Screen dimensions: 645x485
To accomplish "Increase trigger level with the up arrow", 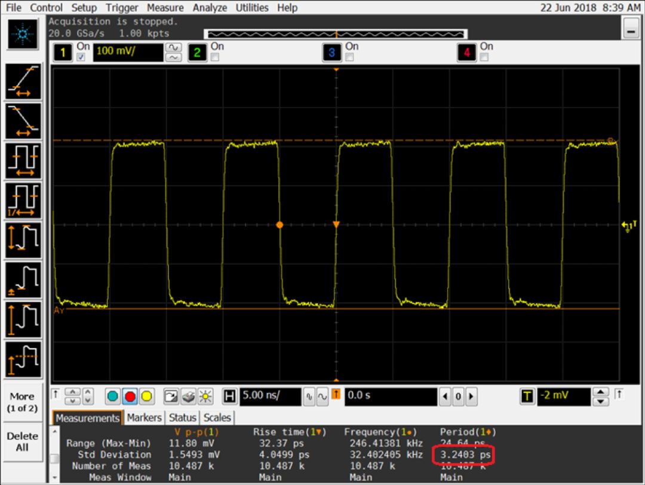I will click(599, 392).
